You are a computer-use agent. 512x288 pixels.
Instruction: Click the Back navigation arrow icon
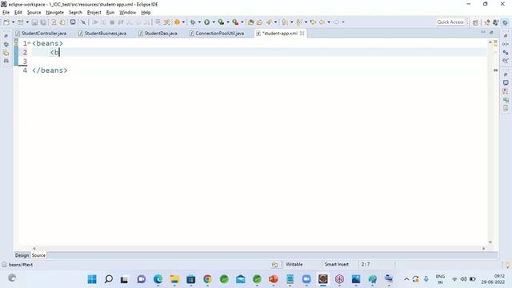pyautogui.click(x=322, y=22)
